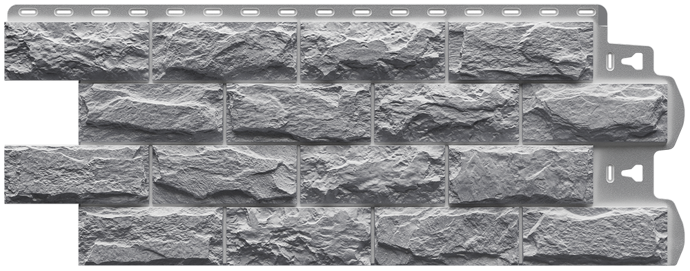Click the rounded locking lug beside bottom row
The image size is (690, 271).
676,232
